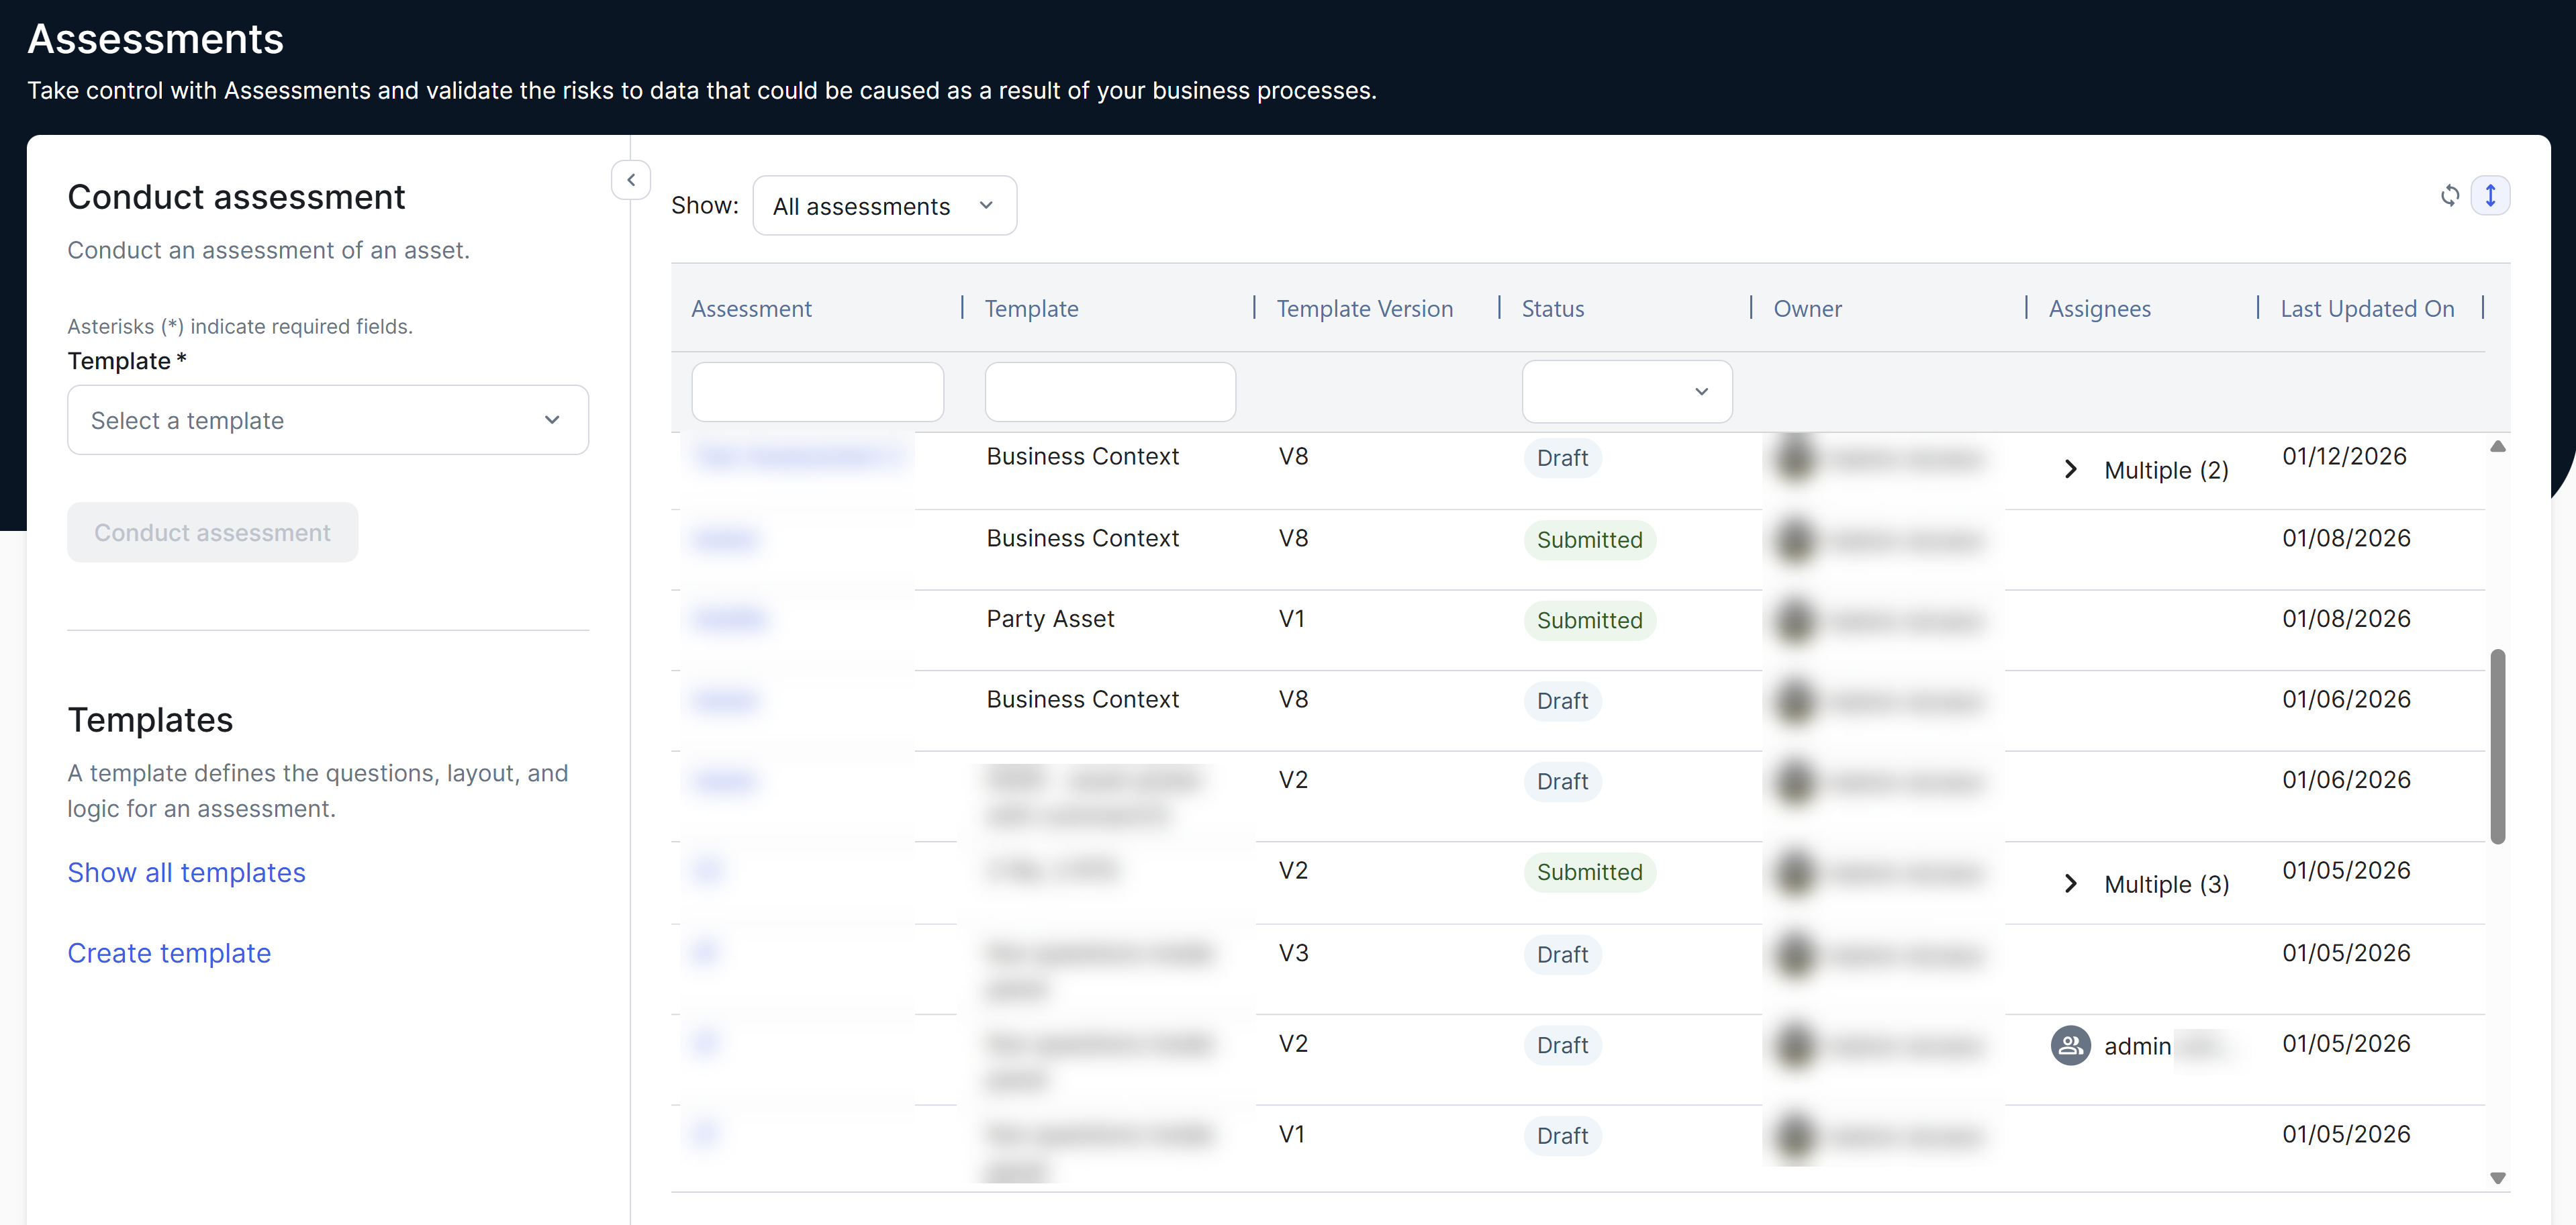2576x1225 pixels.
Task: Click the scrollbar up arrow
Action: [2499, 446]
